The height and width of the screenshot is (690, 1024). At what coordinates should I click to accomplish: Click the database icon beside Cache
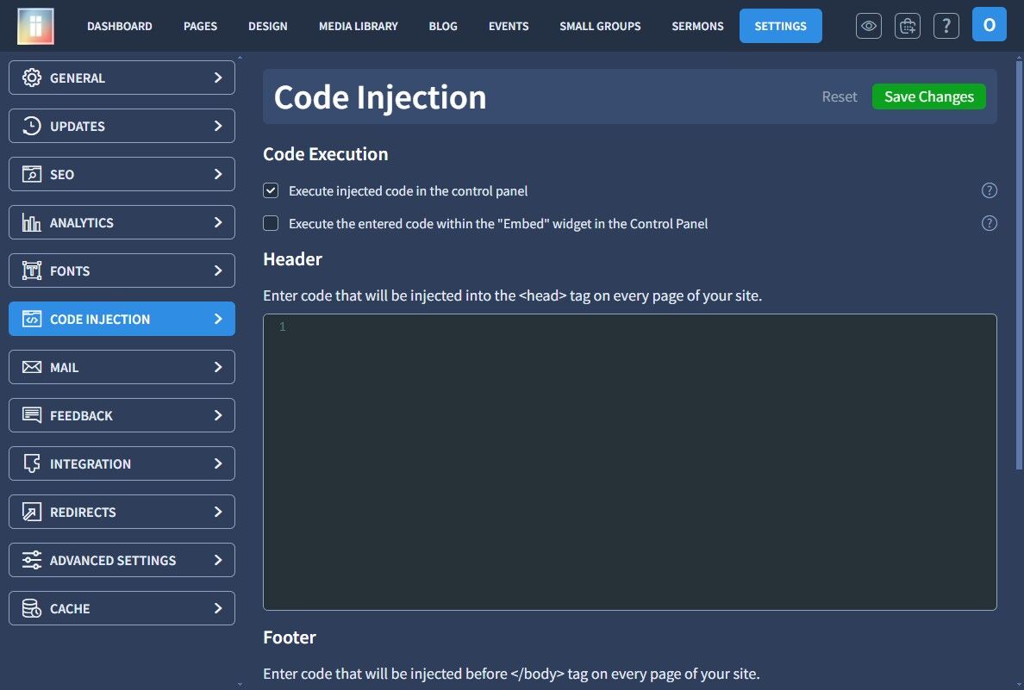31,608
